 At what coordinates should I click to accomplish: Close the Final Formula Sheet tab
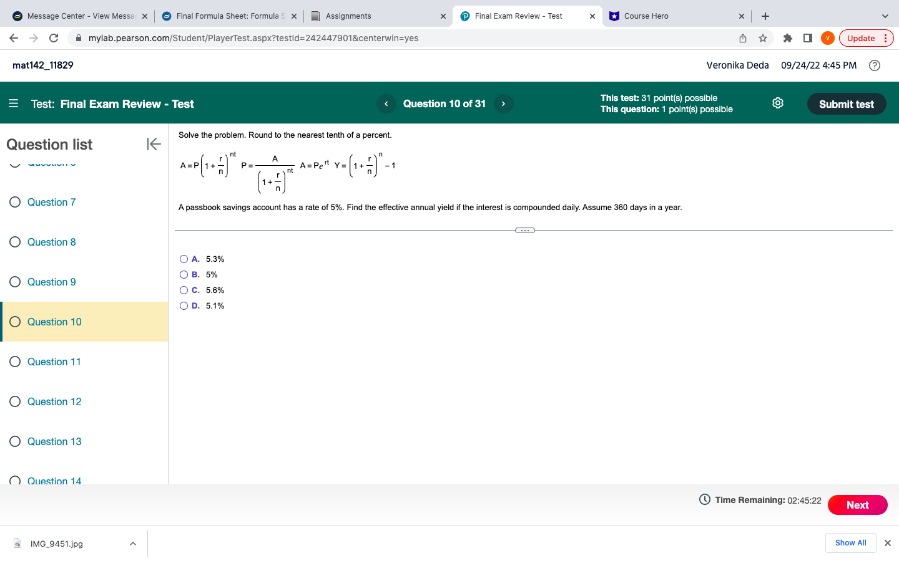(294, 16)
